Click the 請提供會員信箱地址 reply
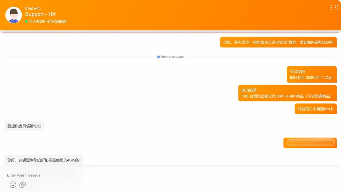The image size is (341, 192). pos(24,126)
